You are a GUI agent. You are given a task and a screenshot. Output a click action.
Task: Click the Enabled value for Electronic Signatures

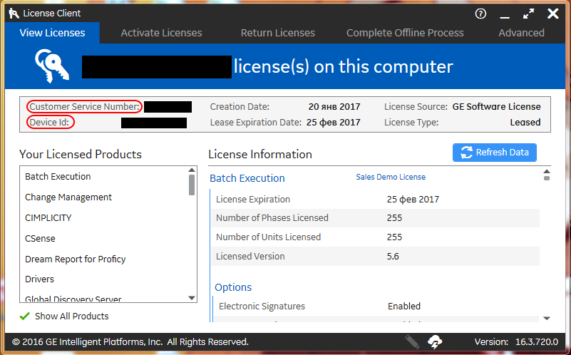404,307
